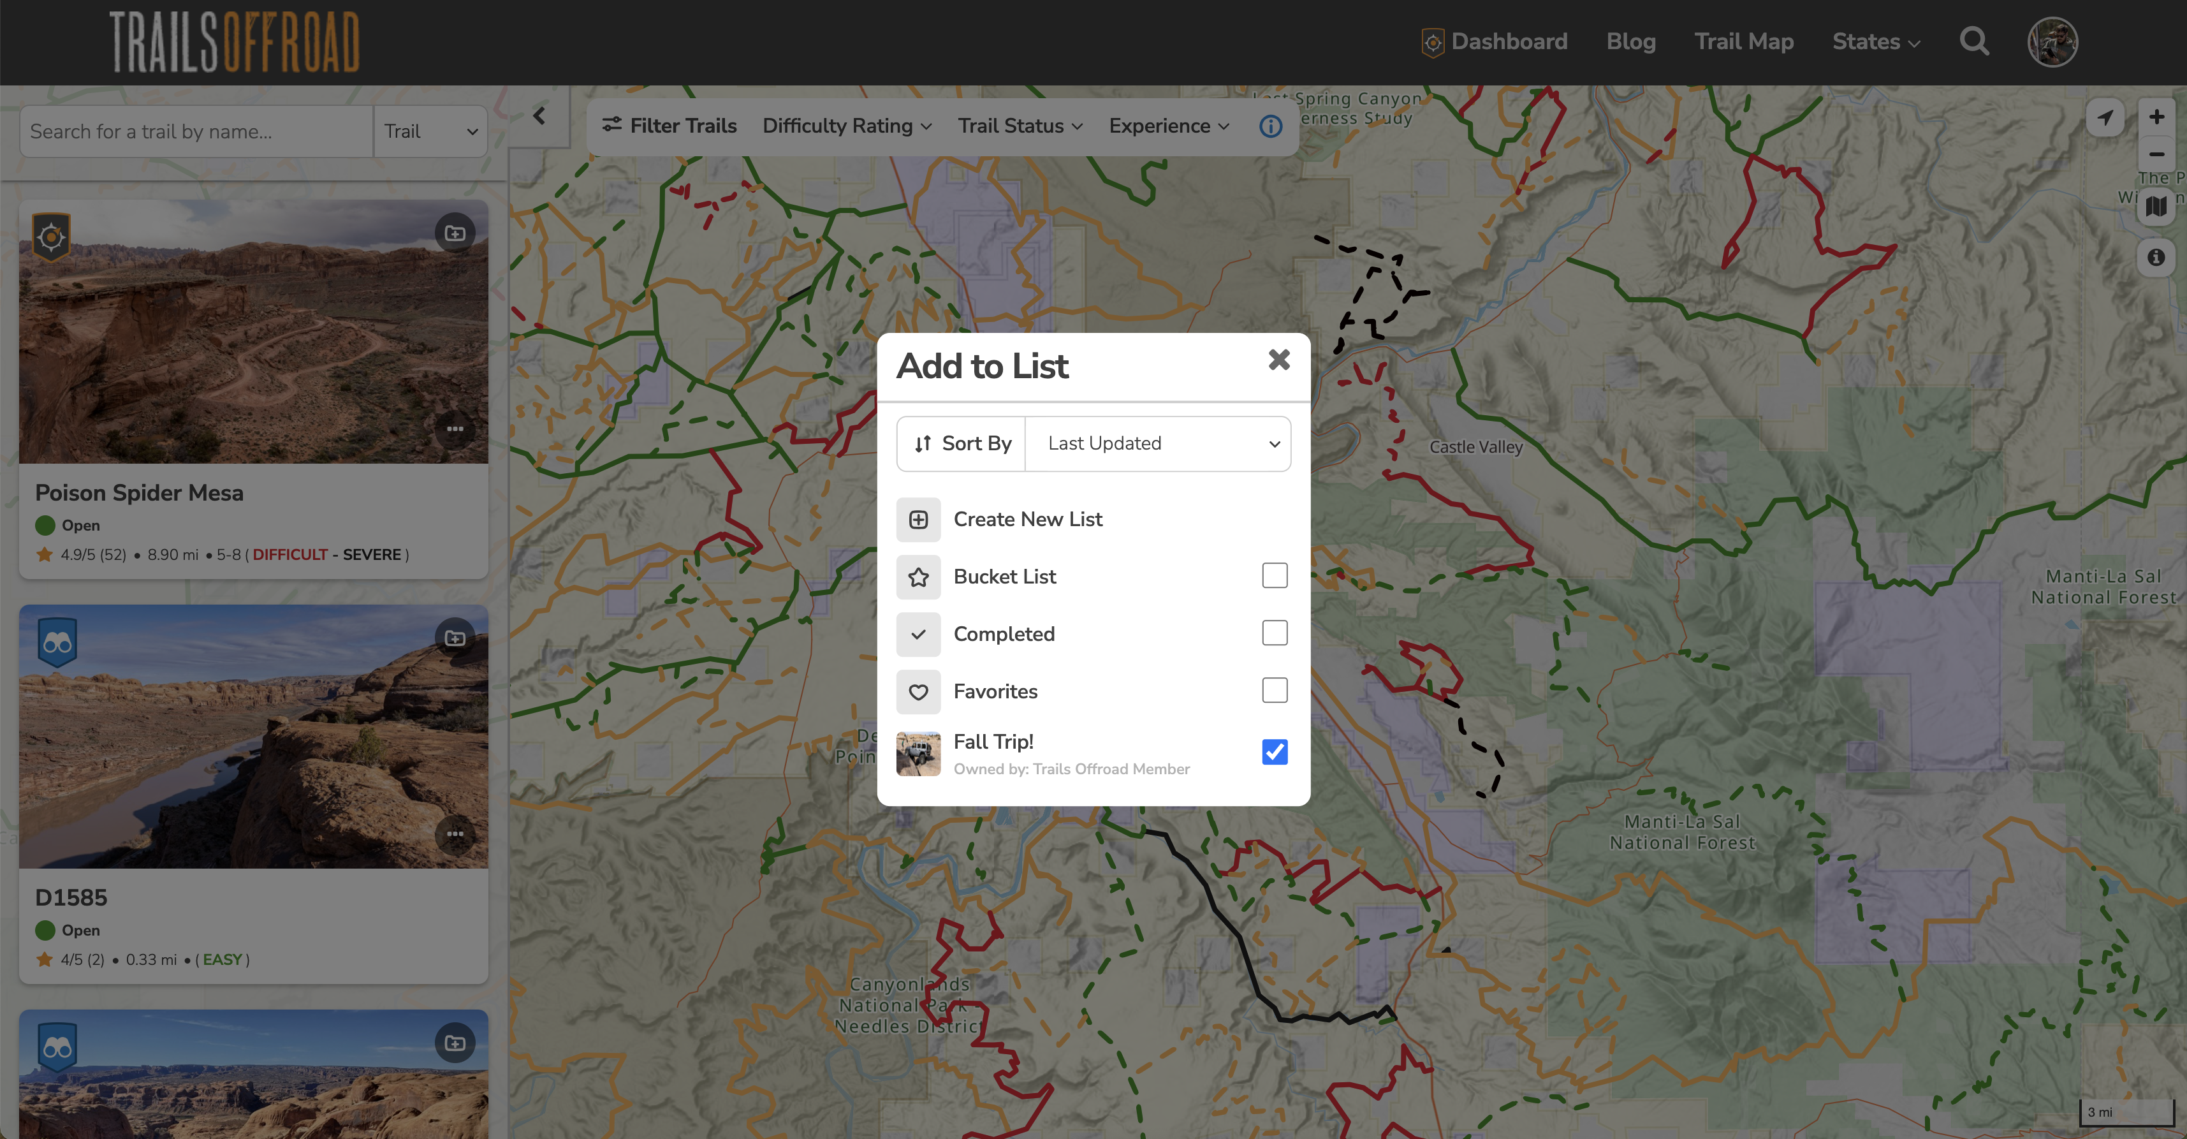This screenshot has width=2187, height=1139.
Task: Select the Bucket List row label
Action: (x=1004, y=577)
